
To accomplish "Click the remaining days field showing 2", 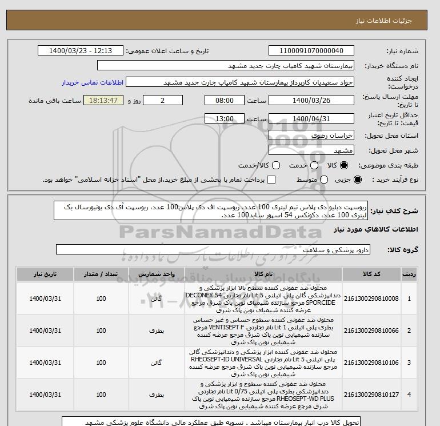I will (163, 101).
